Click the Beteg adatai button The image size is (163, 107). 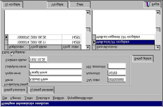click(x=143, y=59)
